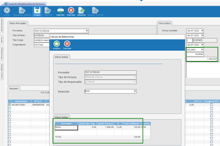Open the Tipo de Responsable dropdown
This screenshot has width=220, height=146.
pyautogui.click(x=135, y=82)
